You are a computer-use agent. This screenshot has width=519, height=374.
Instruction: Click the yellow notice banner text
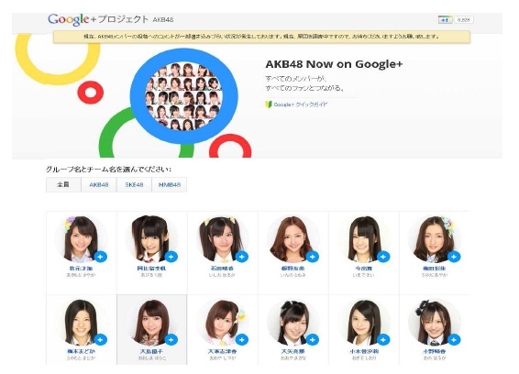261,37
